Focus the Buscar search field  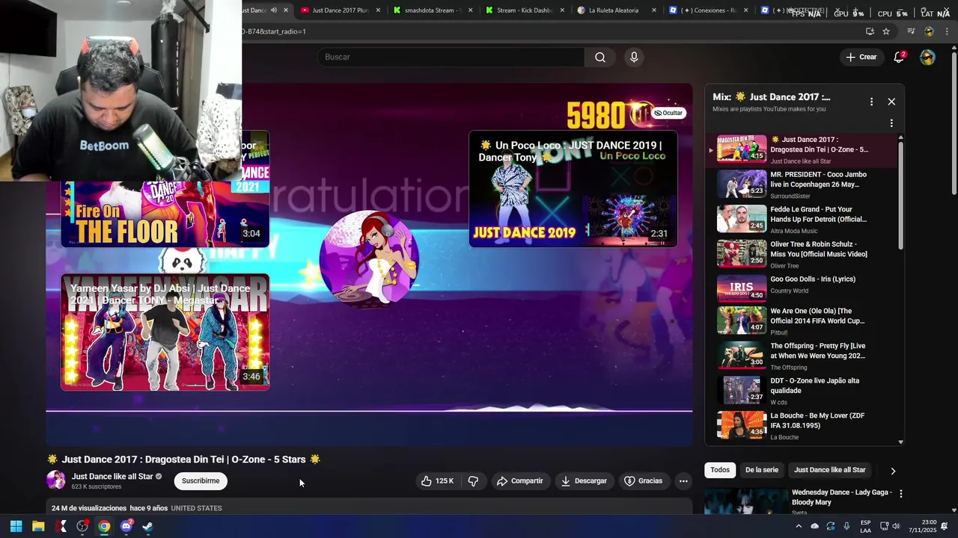point(451,58)
